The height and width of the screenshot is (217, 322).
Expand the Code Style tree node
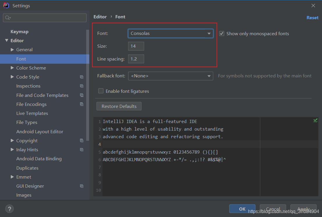click(x=12, y=77)
